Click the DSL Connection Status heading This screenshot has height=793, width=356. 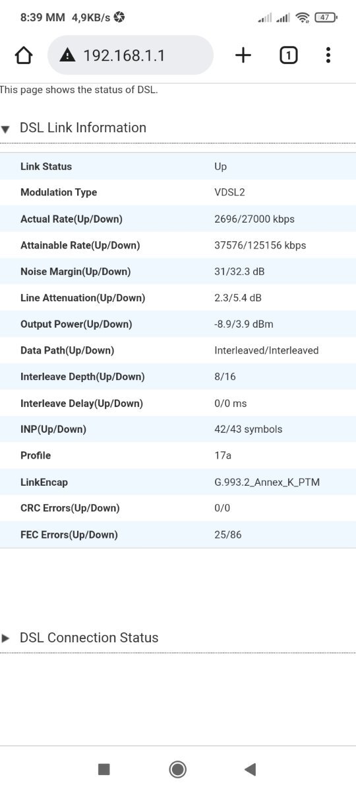pyautogui.click(x=89, y=638)
